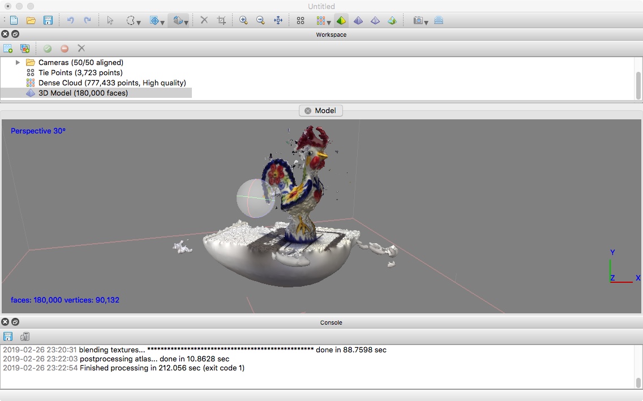Viewport: 643px width, 401px height.
Task: Activate the Rotate Object tool
Action: click(178, 20)
